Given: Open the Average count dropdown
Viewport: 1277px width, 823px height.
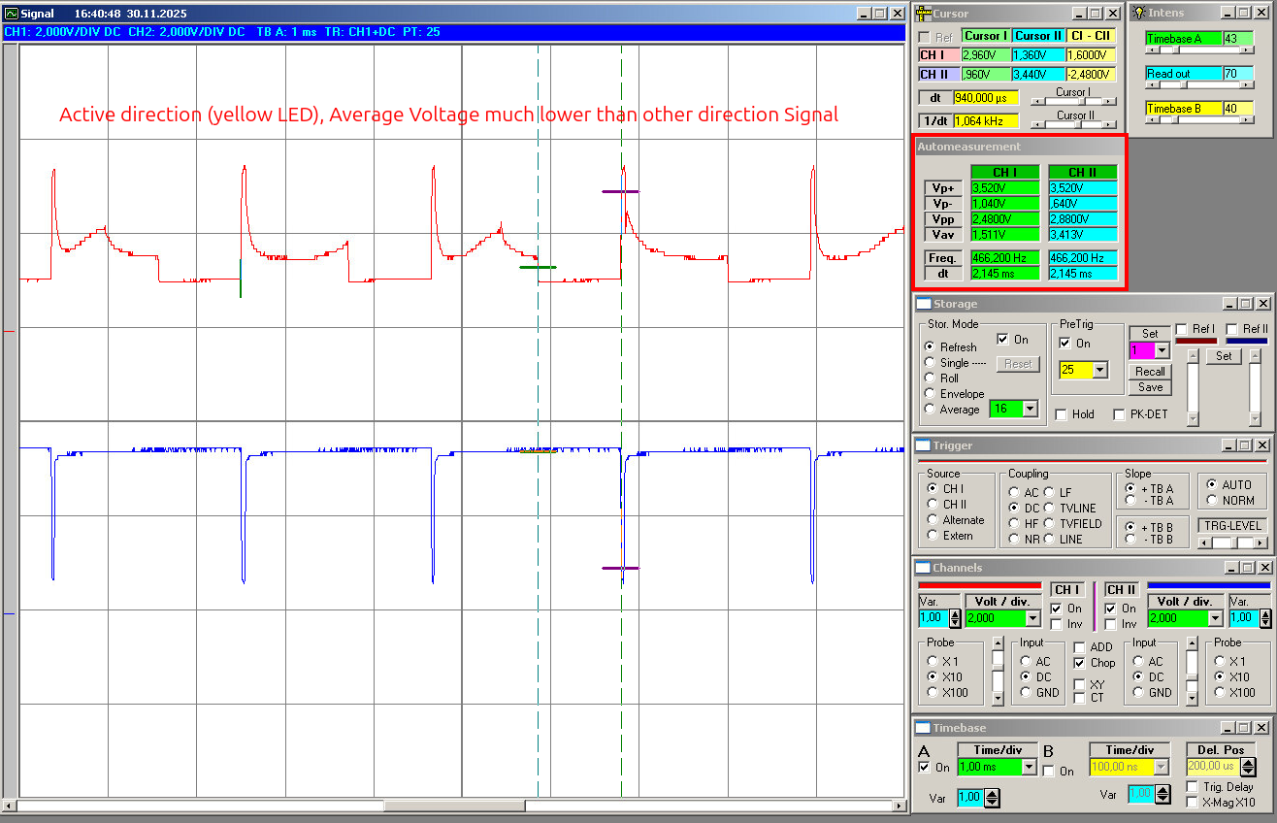Looking at the screenshot, I should coord(1029,410).
